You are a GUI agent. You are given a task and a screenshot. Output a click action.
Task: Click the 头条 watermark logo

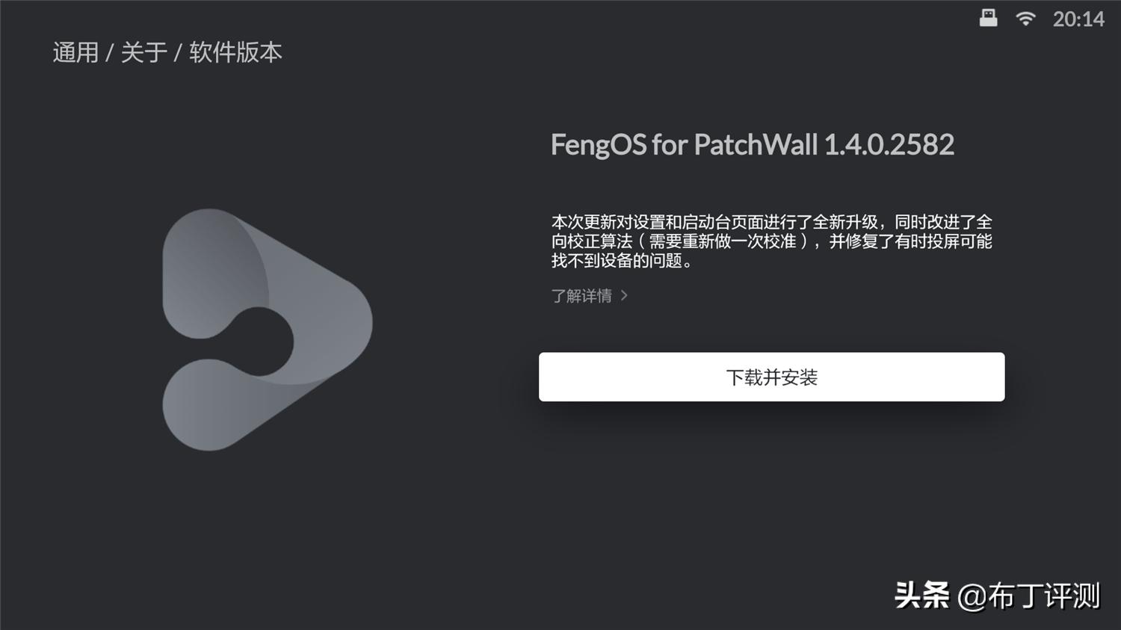(921, 596)
